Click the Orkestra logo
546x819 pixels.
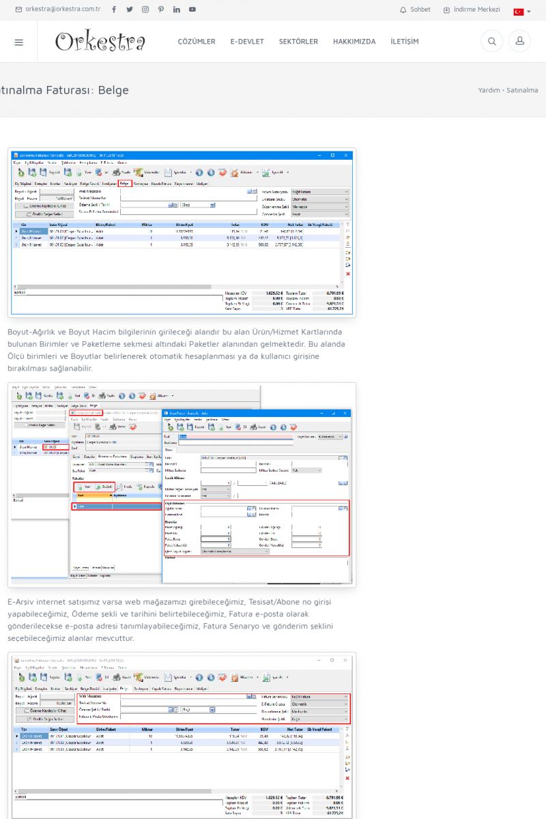100,42
